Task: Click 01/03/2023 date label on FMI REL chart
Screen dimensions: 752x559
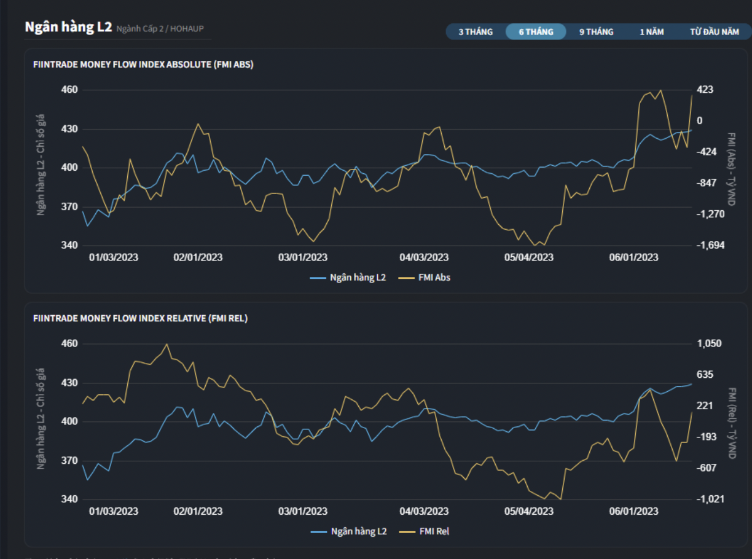Action: tap(114, 511)
